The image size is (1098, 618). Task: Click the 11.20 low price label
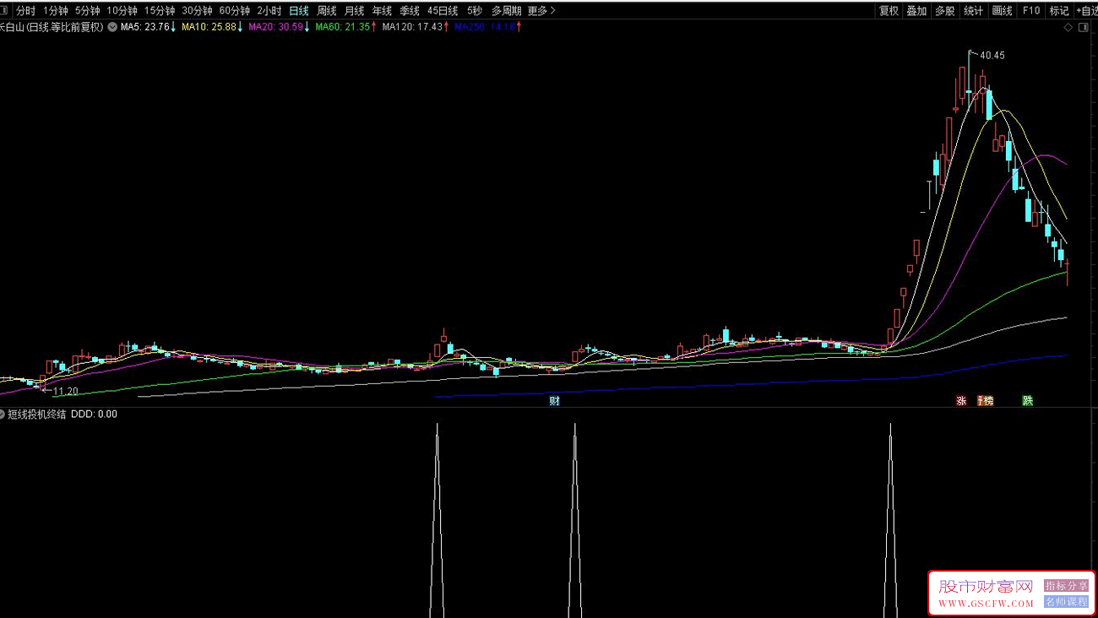click(65, 391)
